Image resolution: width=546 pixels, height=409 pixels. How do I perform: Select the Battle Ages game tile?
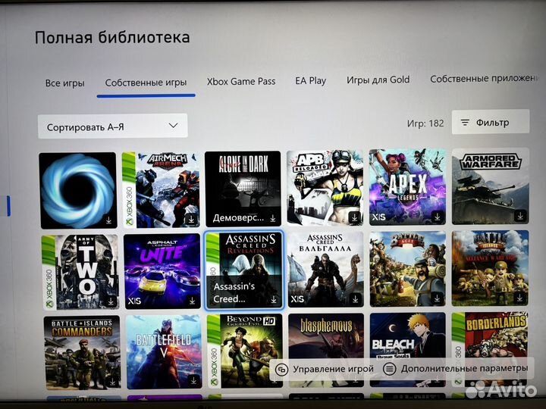tap(408, 269)
